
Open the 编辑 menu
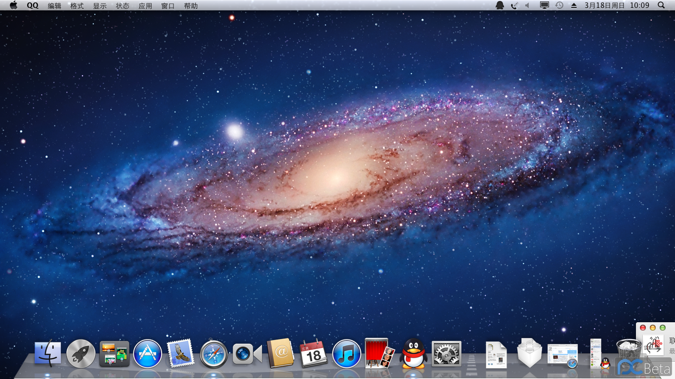coord(54,6)
